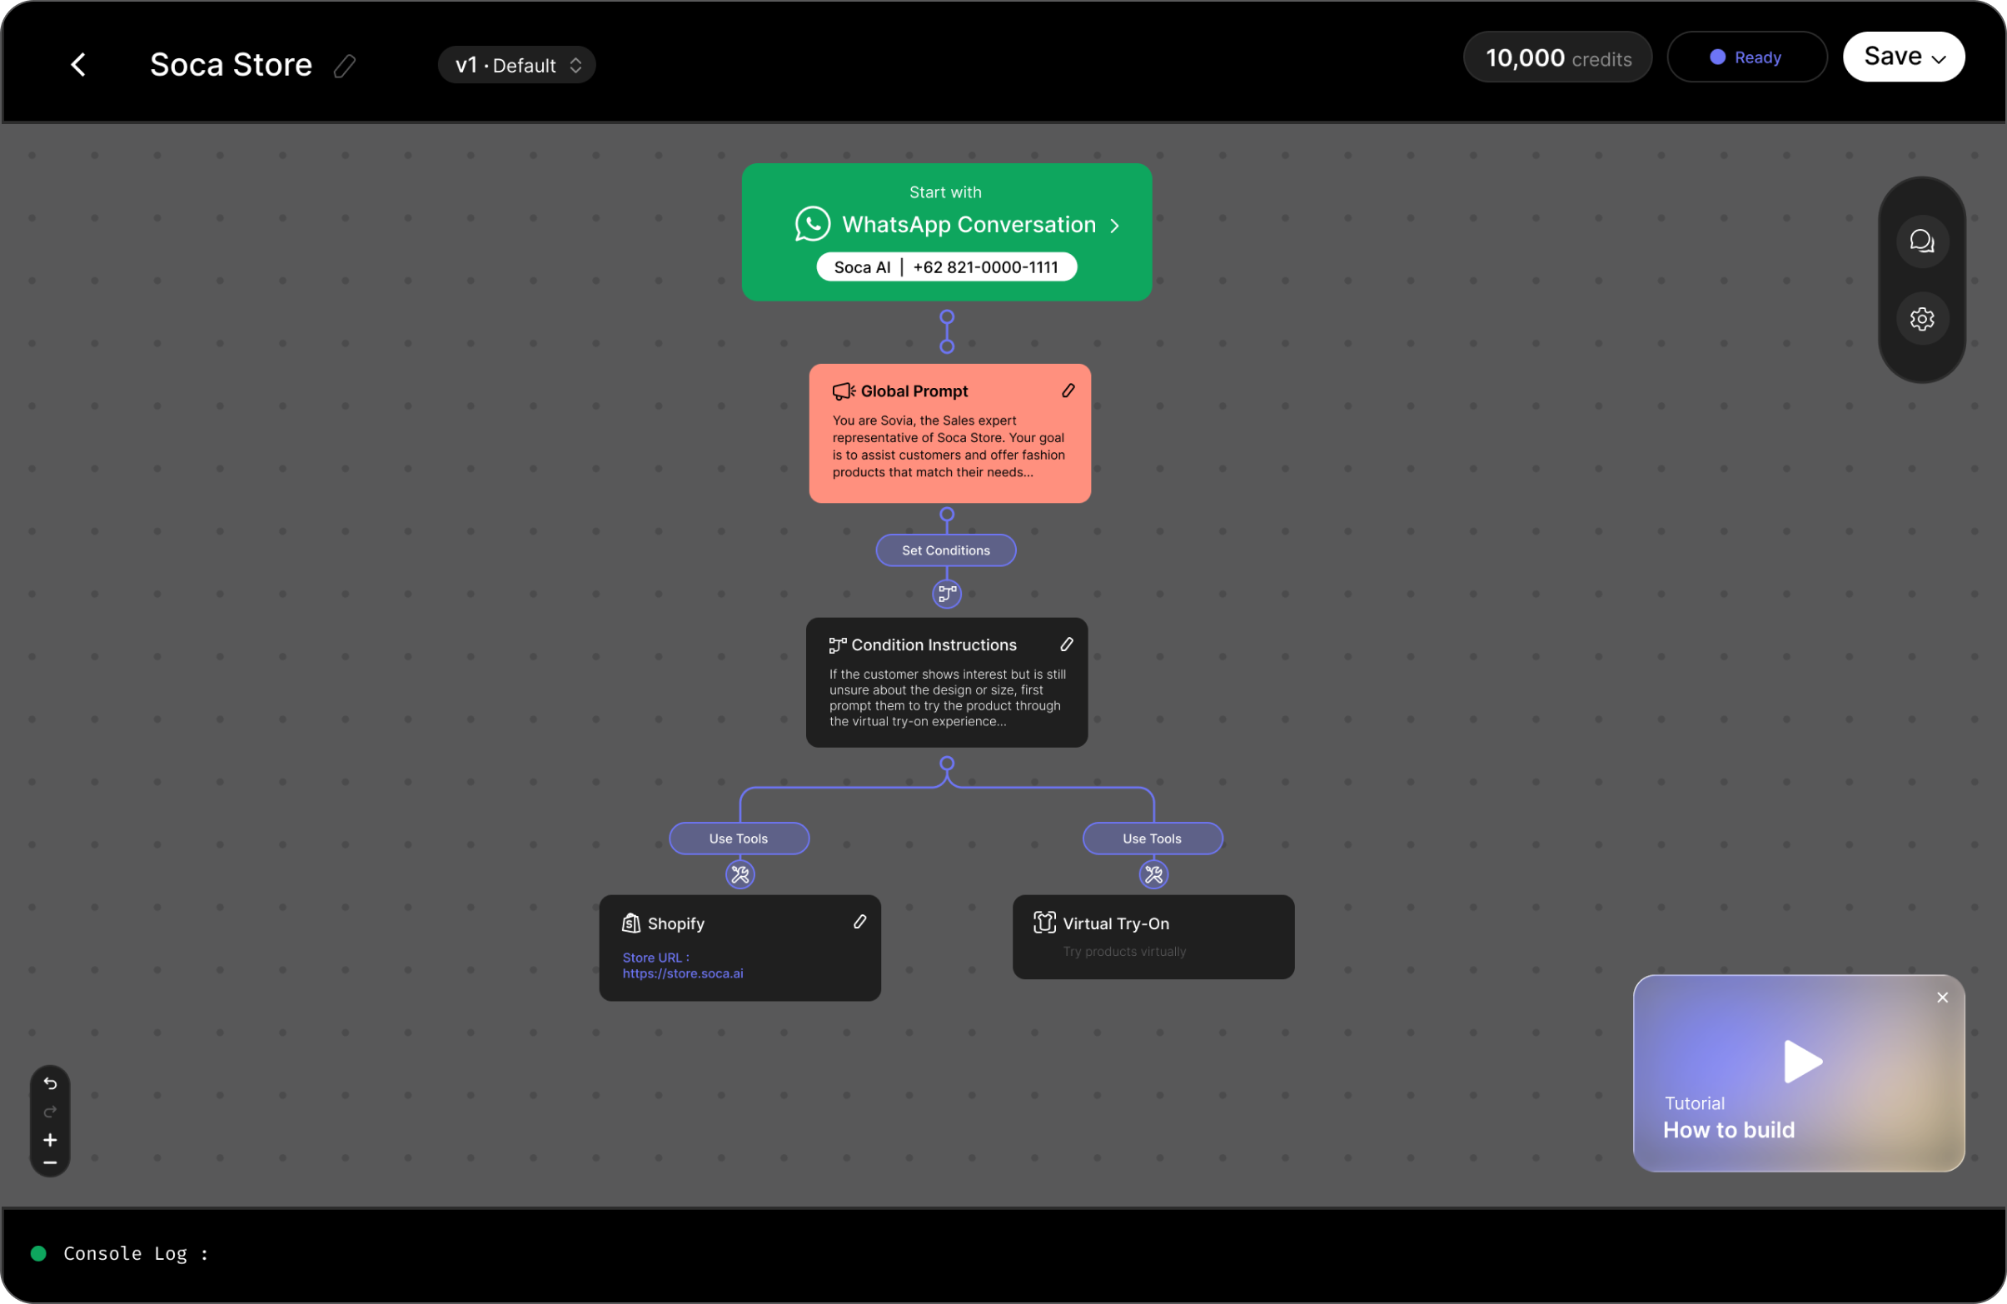Open the chat preview icon
The image size is (2007, 1304).
(x=1922, y=242)
